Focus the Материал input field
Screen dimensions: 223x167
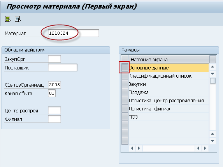74,33
